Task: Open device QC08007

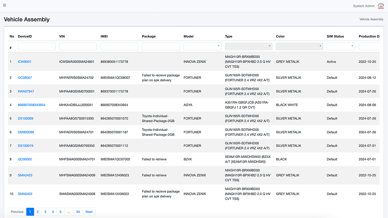Action: [25, 78]
